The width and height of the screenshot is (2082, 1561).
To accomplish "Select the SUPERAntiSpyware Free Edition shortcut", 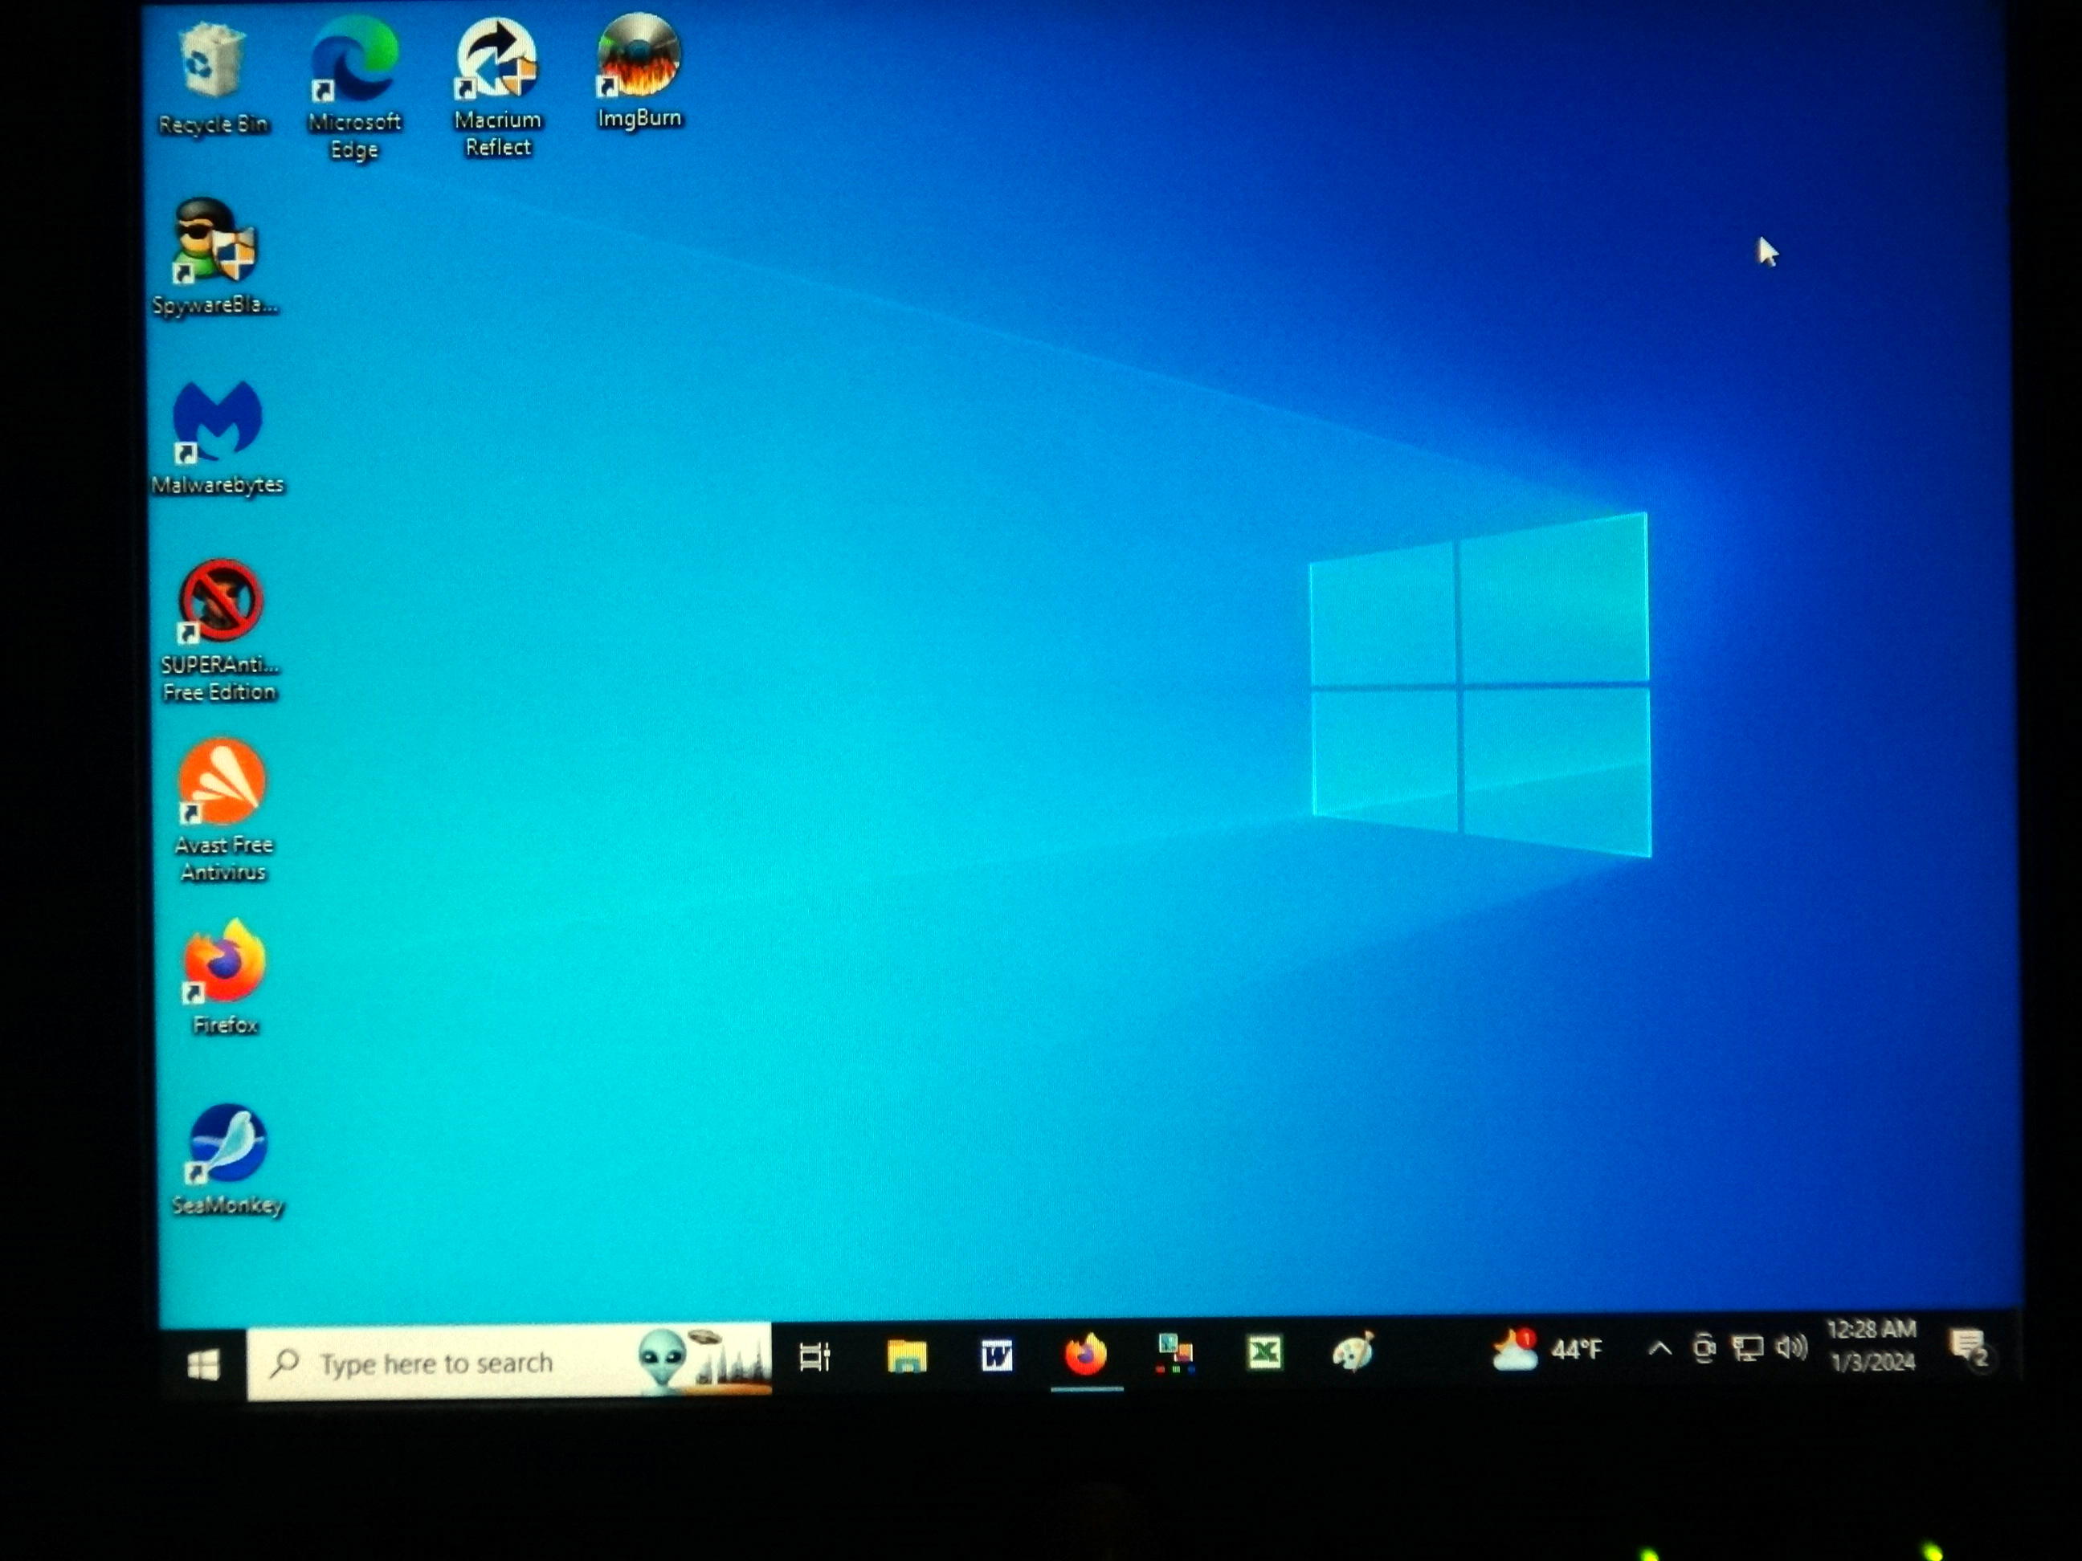I will click(x=220, y=630).
